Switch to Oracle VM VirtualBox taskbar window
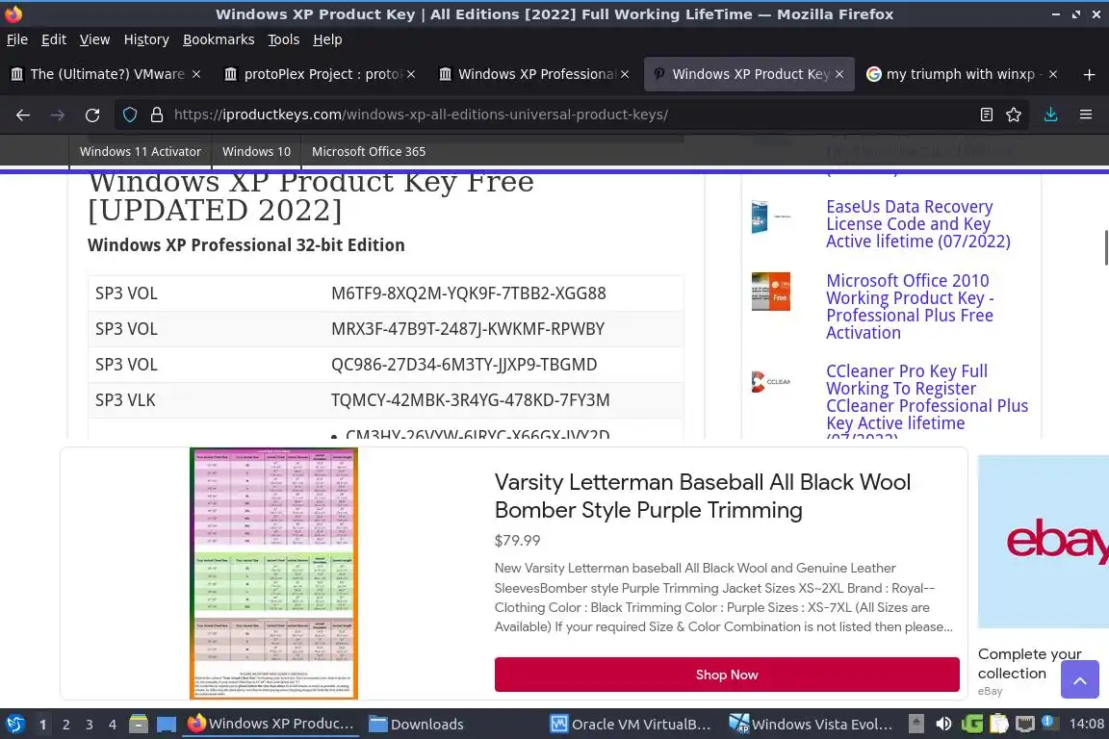 click(x=632, y=725)
